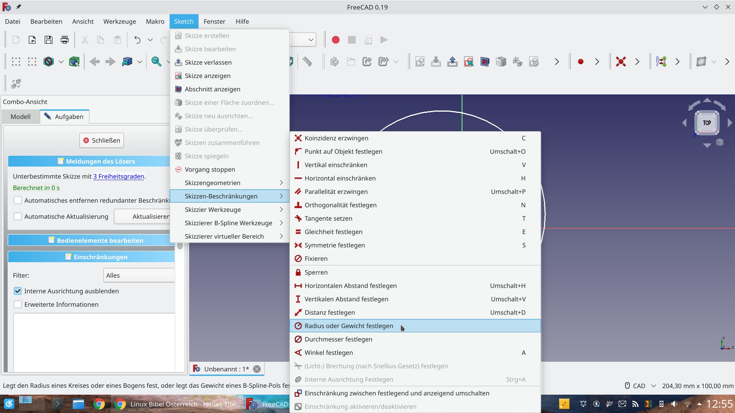Choose Durchmesser festlegen menu entry
This screenshot has height=413, width=735.
point(415,339)
